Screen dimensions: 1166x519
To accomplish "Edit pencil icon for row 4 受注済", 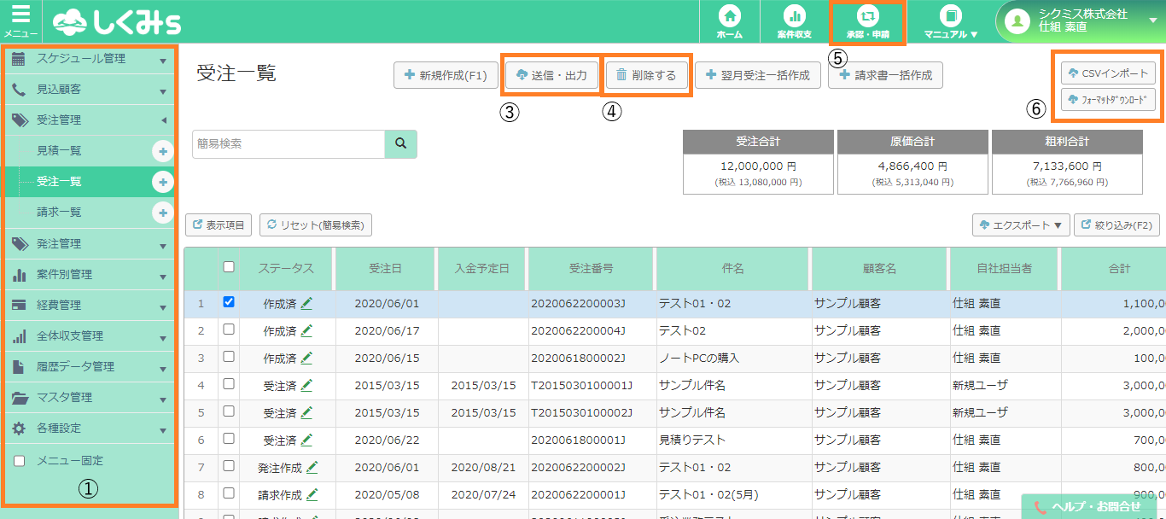I will [306, 385].
